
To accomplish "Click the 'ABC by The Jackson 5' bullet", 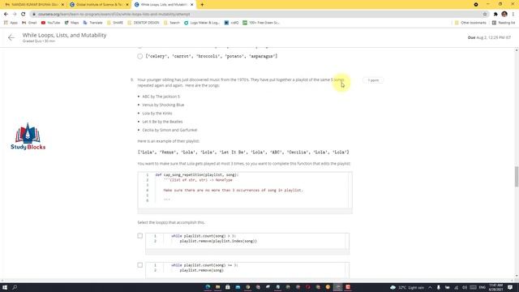I will pyautogui.click(x=161, y=97).
